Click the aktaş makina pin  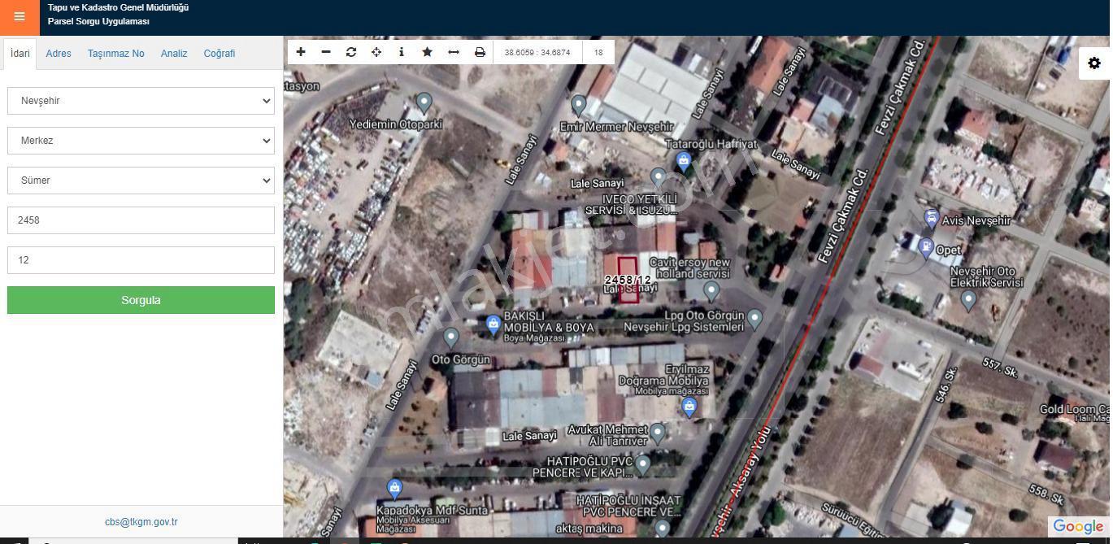[663, 528]
